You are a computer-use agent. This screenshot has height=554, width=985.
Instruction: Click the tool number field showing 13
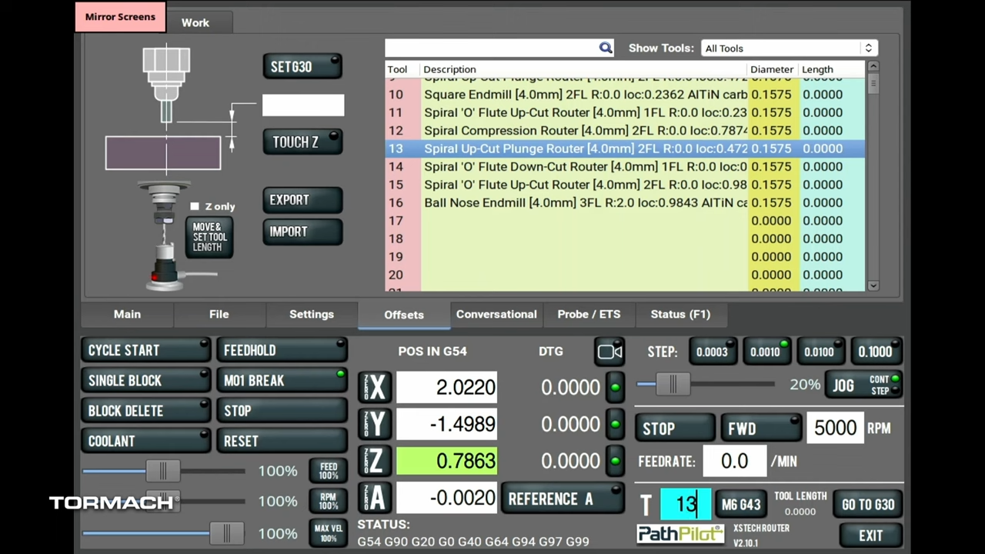click(685, 503)
